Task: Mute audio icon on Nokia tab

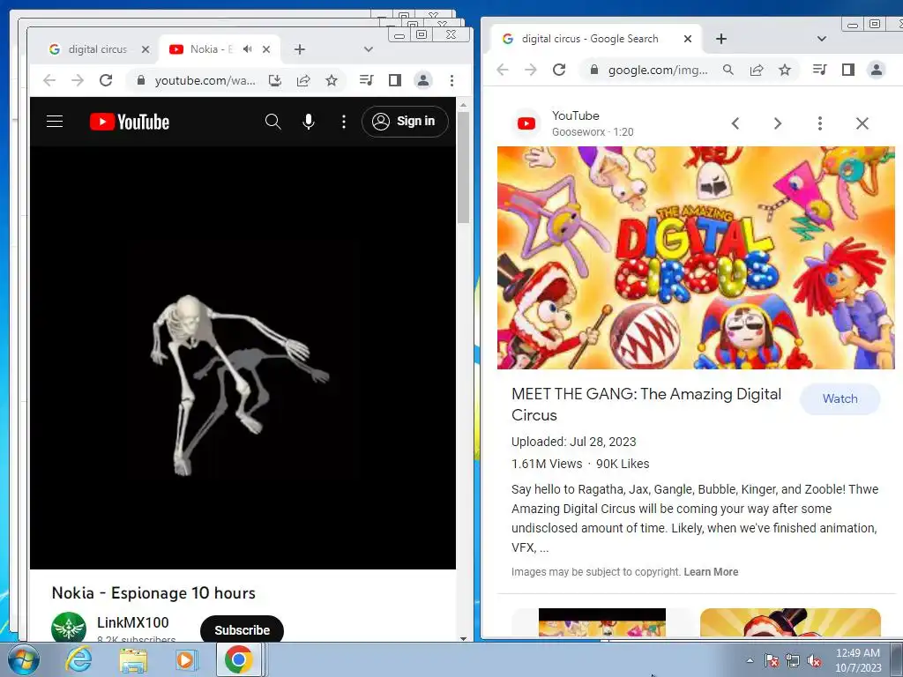Action: (x=248, y=49)
